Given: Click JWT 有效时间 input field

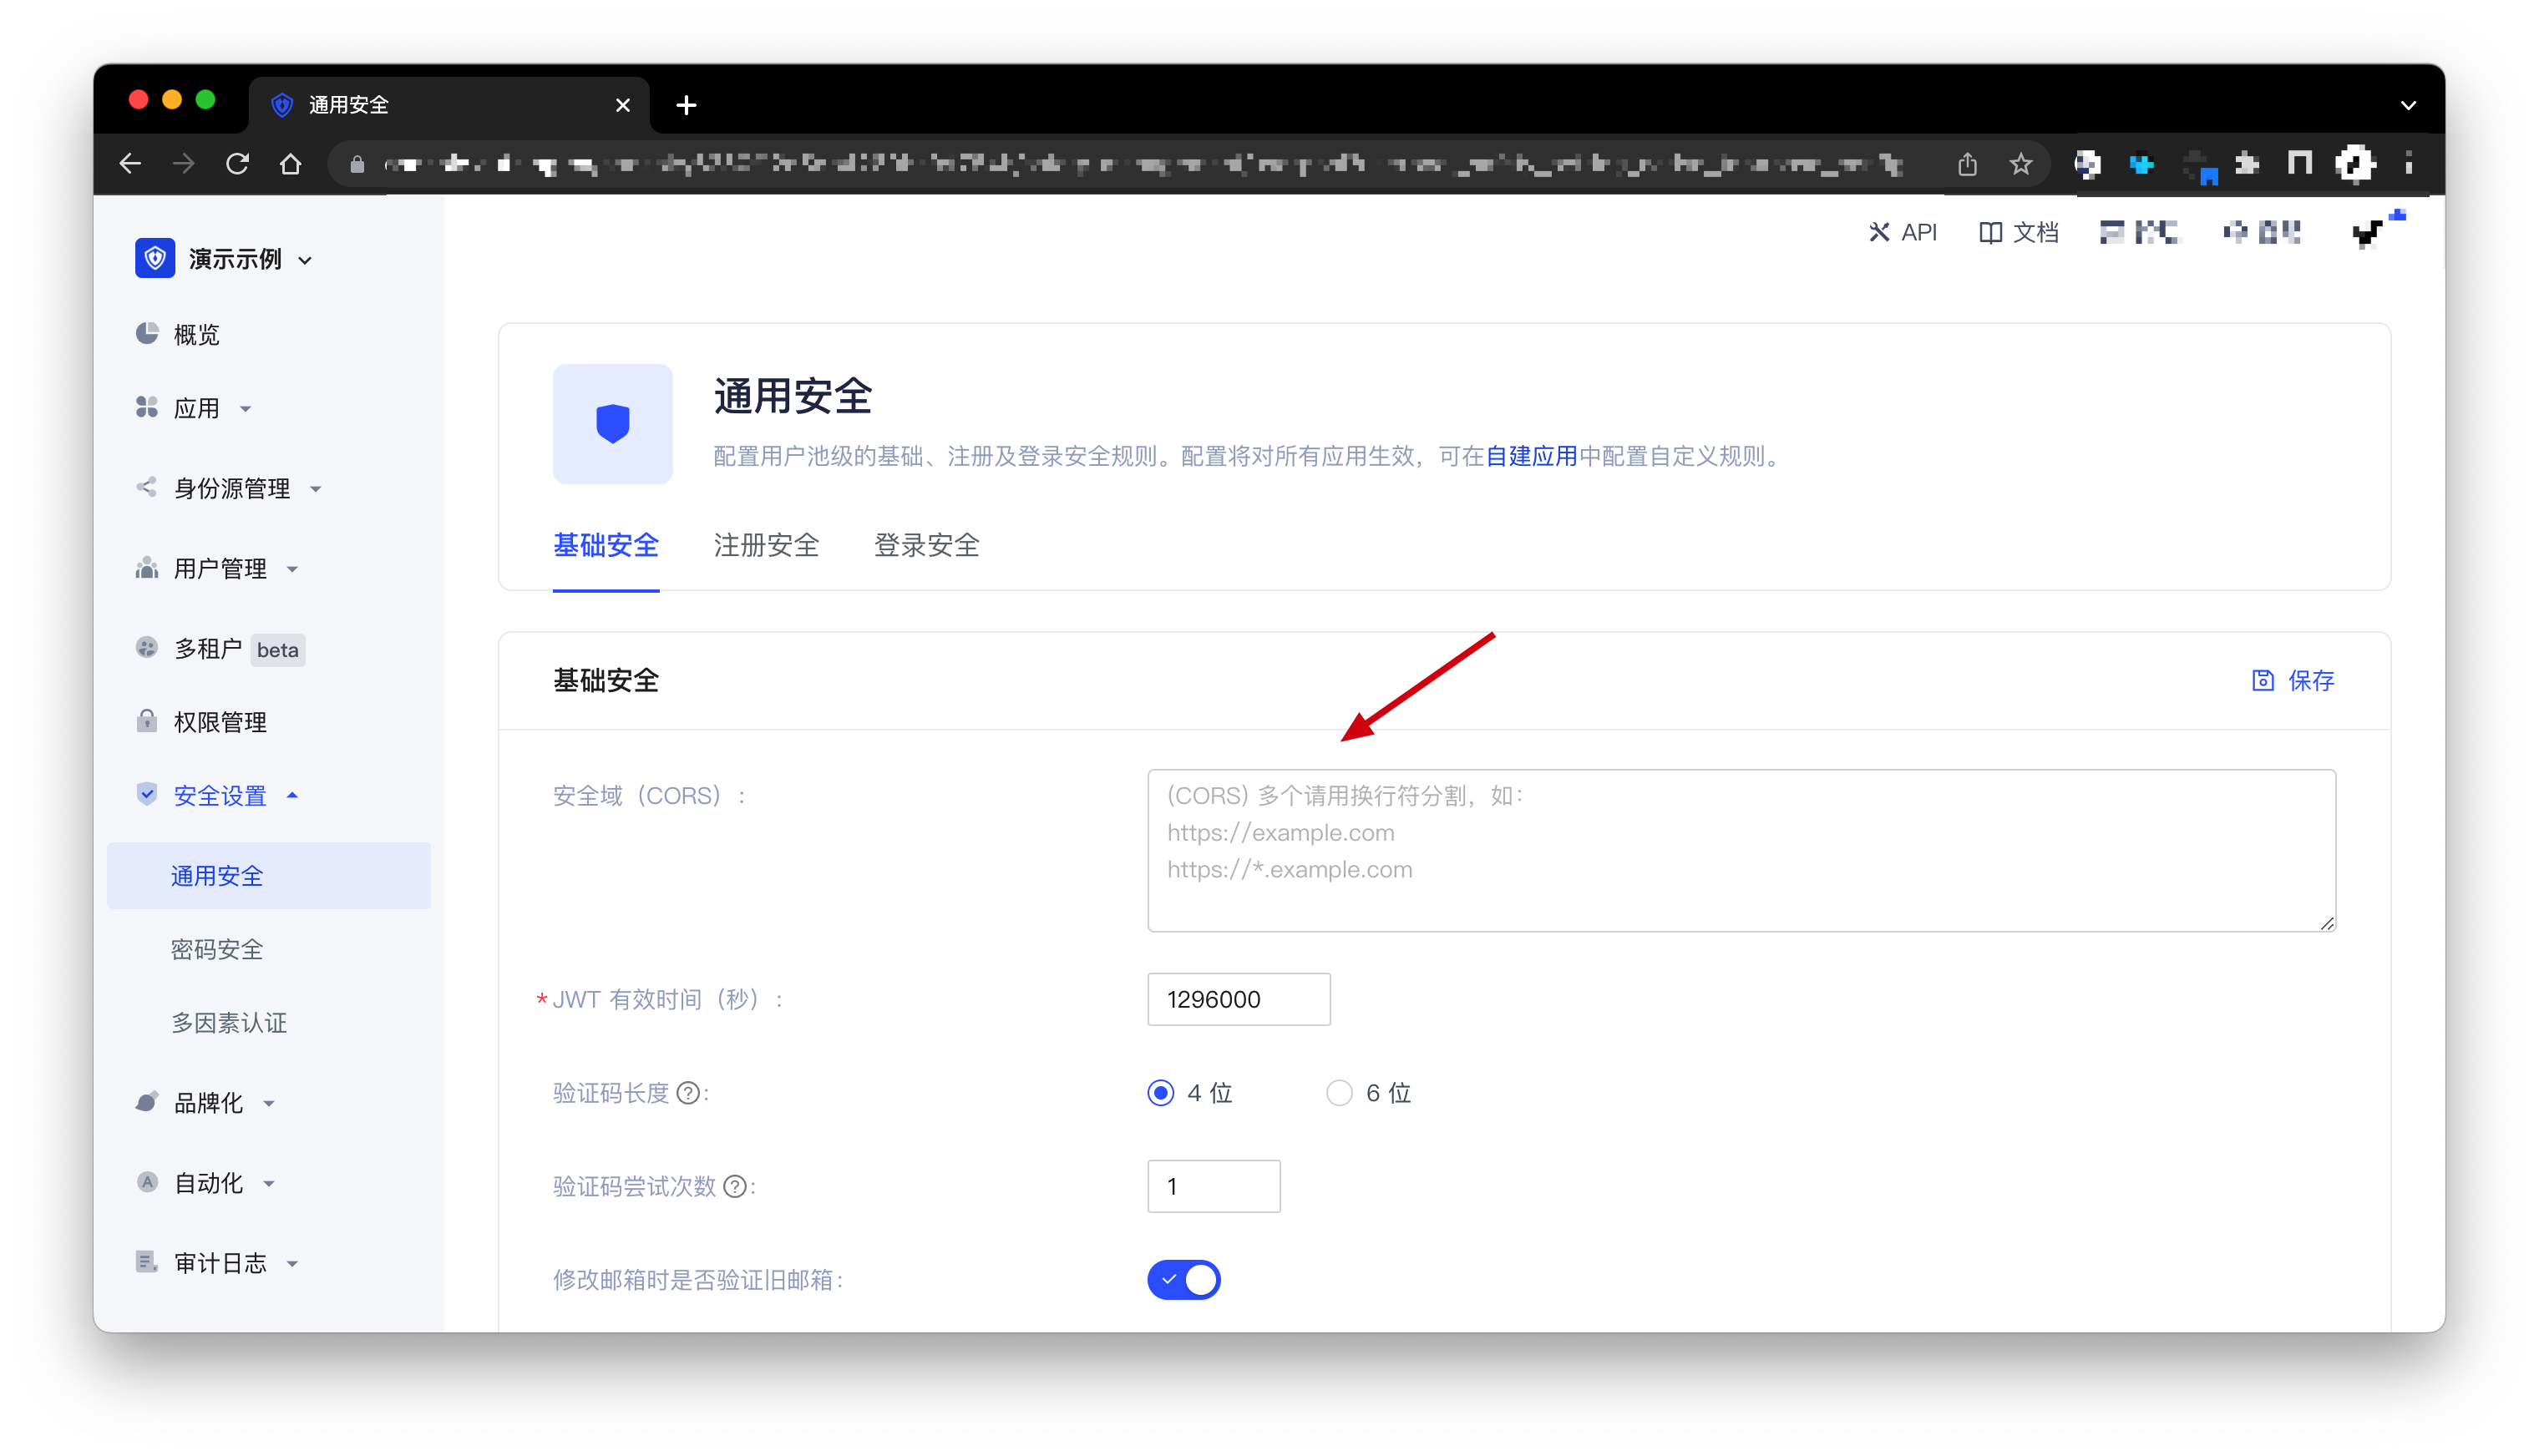Looking at the screenshot, I should pos(1239,1000).
